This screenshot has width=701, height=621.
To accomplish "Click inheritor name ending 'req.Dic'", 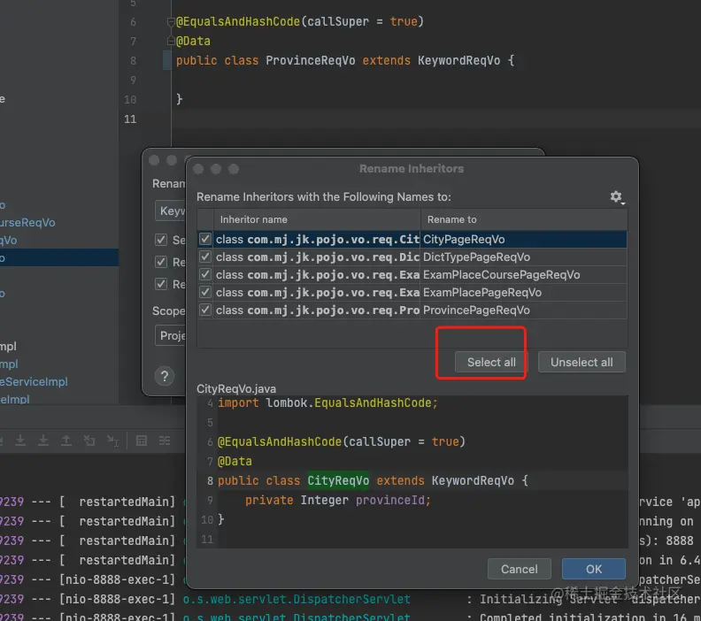I will [318, 257].
